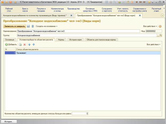
Task: Click the M memory button in title bar
Action: tap(137, 2)
